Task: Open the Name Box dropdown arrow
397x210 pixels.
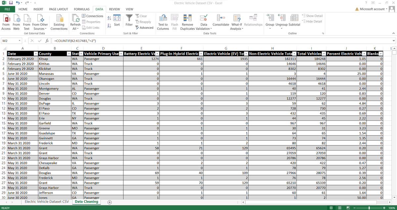Action: click(20, 41)
